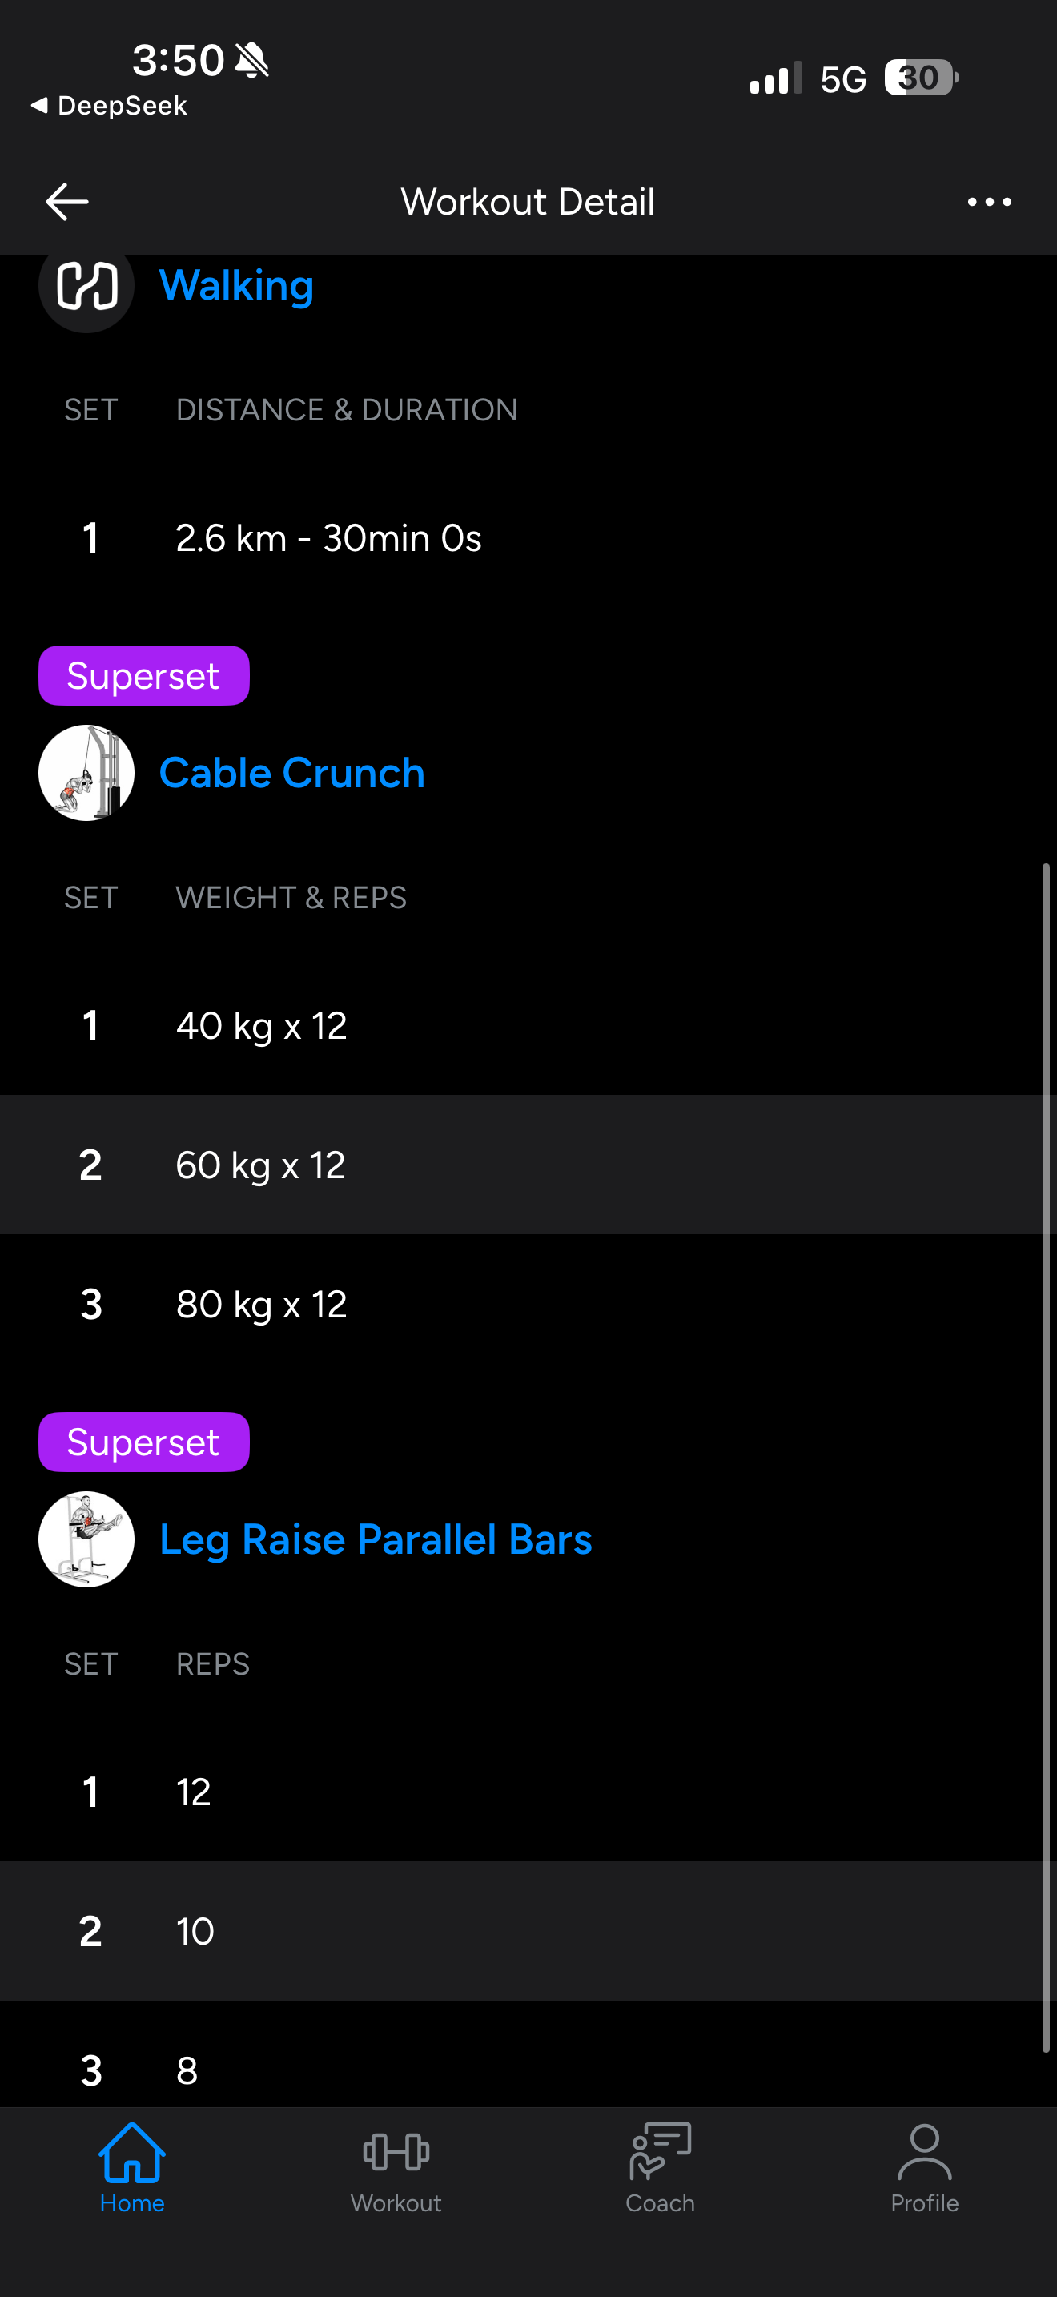Tap the back arrow in header
The width and height of the screenshot is (1057, 2297).
[66, 202]
